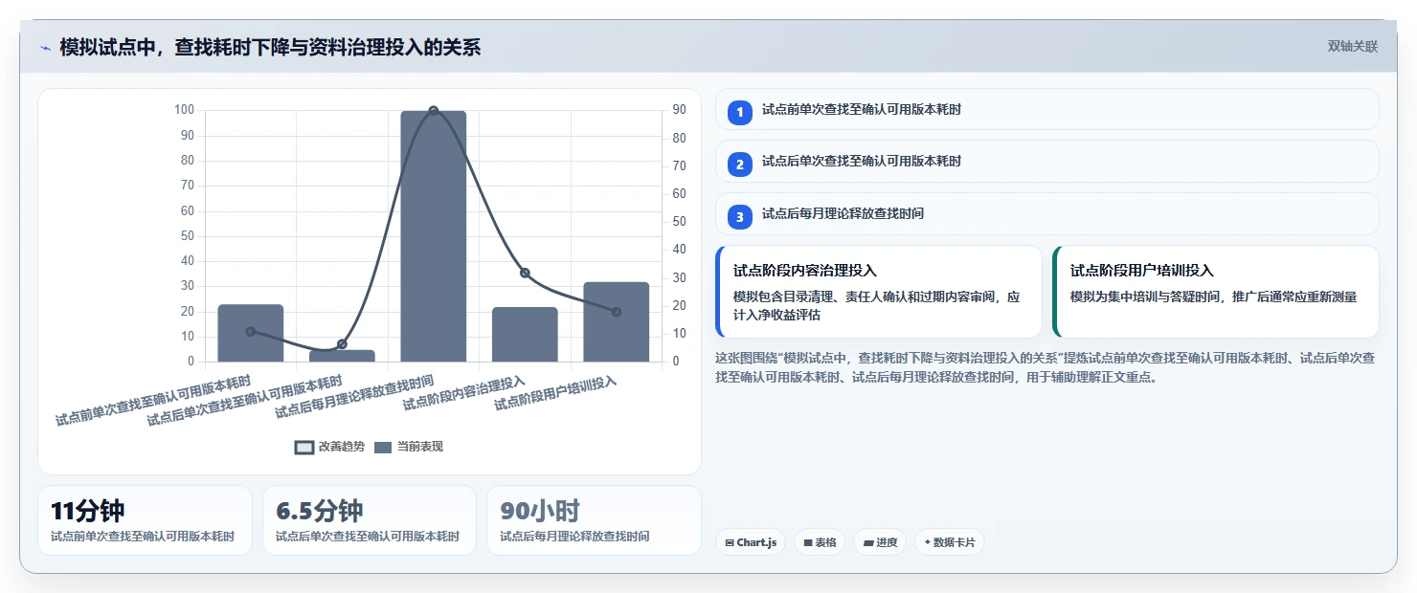The height and width of the screenshot is (593, 1417).
Task: Click the 表格 tag icon
Action: [808, 542]
